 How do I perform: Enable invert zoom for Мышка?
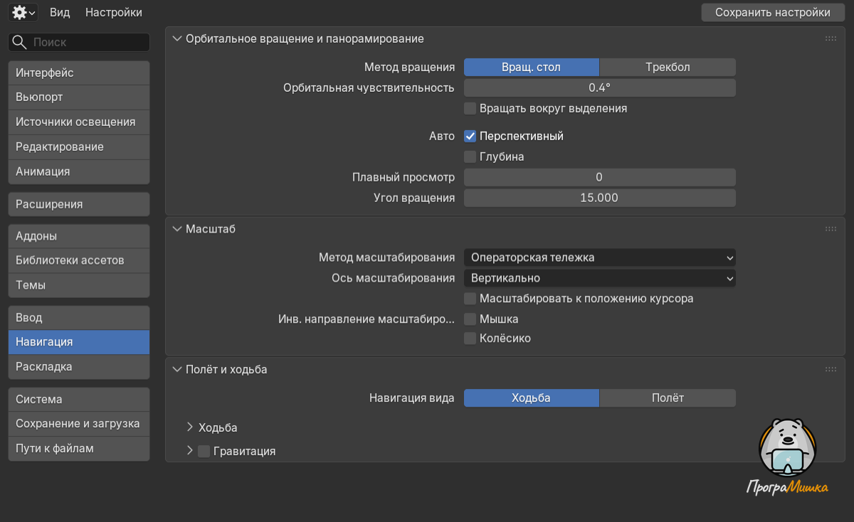click(470, 319)
